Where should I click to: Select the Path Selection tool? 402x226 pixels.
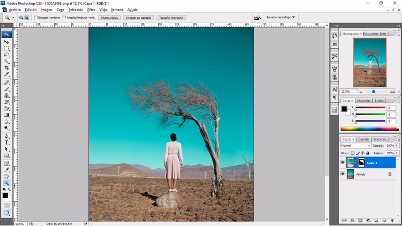(6, 149)
